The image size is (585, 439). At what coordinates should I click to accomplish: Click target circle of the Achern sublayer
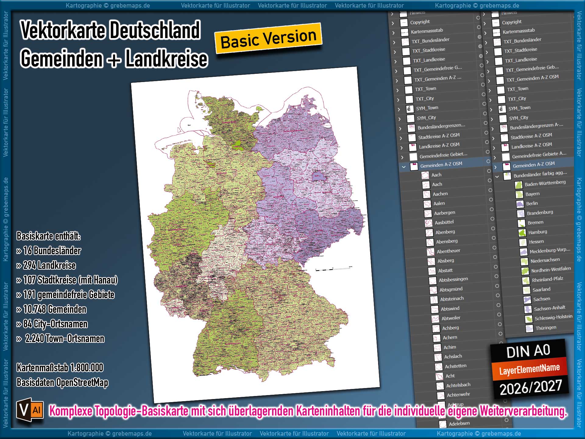500,334
